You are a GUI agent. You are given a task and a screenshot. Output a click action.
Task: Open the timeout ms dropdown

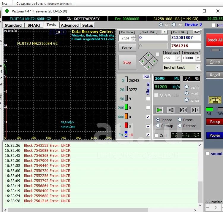[x=198, y=58]
